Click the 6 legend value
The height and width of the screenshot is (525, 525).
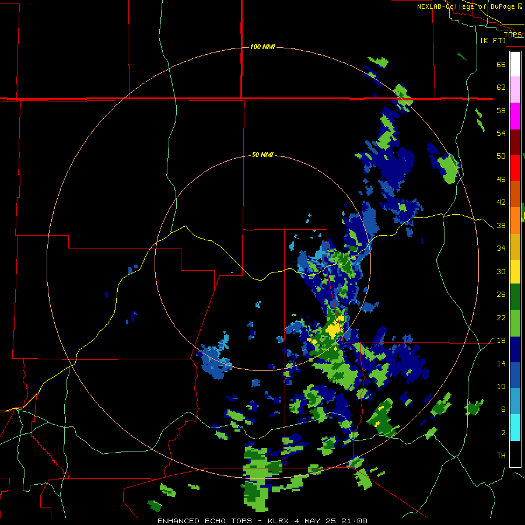click(503, 409)
